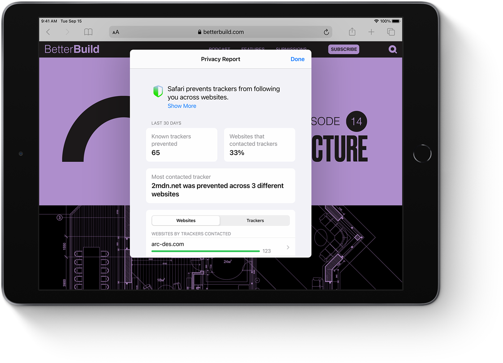Open the tab overview icon
Screen dimensions: 503x363
pyautogui.click(x=391, y=32)
